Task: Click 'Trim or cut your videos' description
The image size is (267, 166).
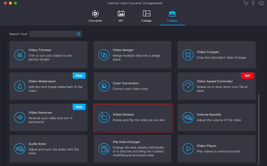Action: pyautogui.click(x=50, y=57)
